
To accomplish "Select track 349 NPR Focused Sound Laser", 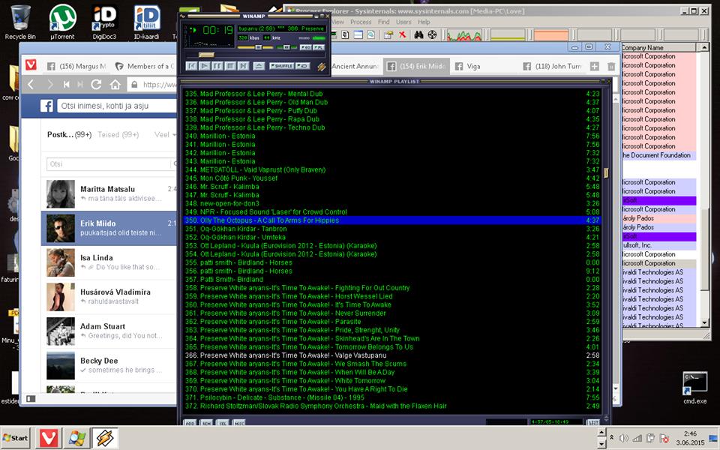I will click(391, 212).
